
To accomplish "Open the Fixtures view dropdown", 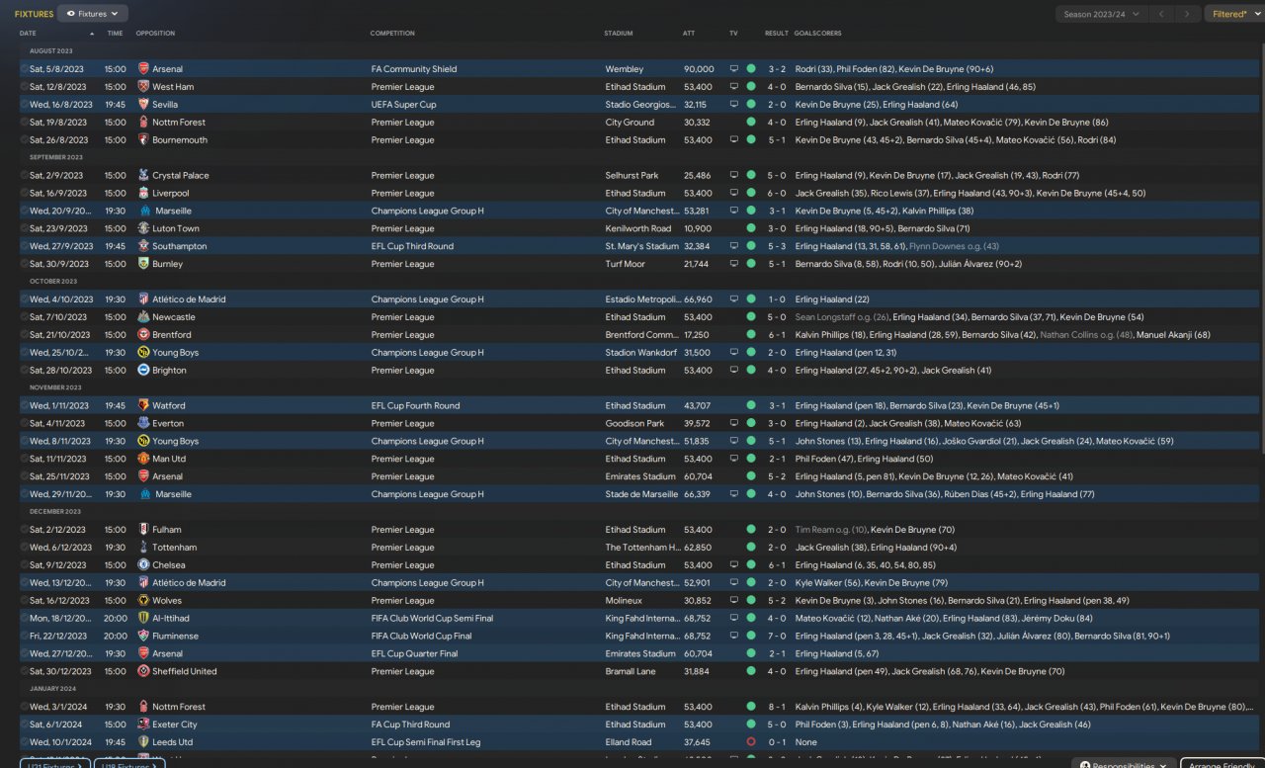I will click(93, 14).
